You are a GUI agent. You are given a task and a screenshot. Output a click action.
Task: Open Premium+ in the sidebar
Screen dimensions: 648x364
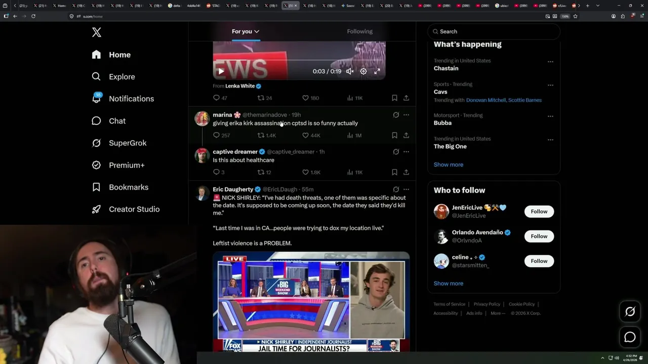tap(118, 165)
